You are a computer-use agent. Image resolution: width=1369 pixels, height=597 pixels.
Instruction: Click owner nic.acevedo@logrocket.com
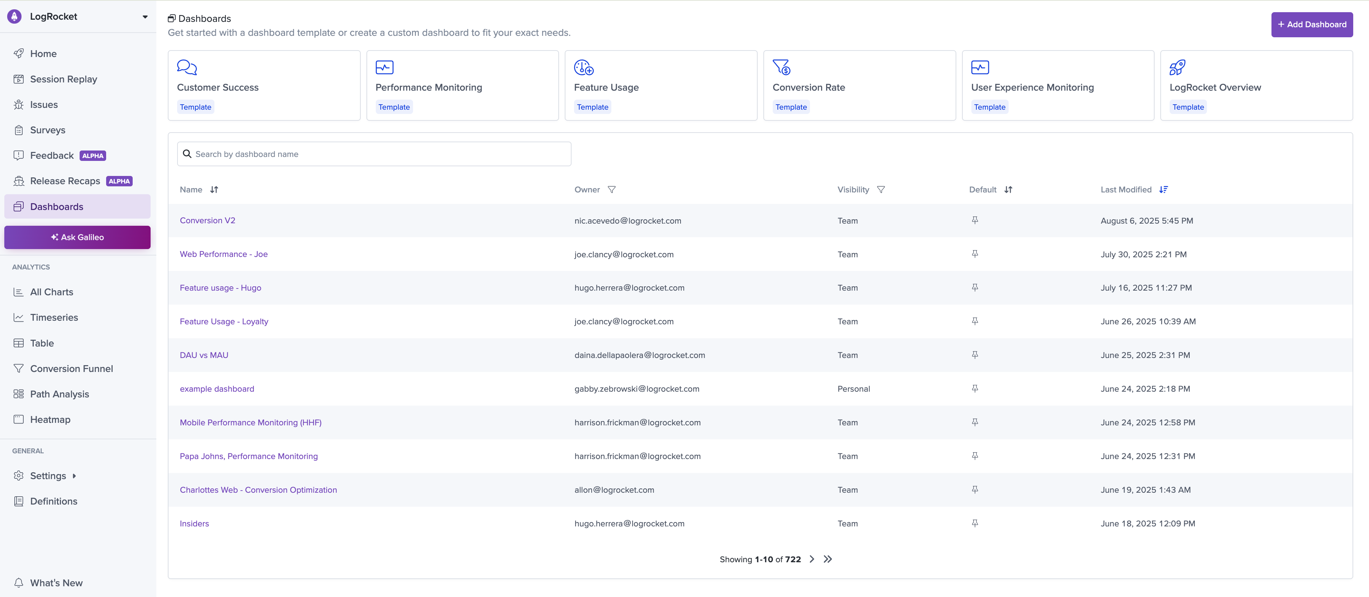(627, 221)
